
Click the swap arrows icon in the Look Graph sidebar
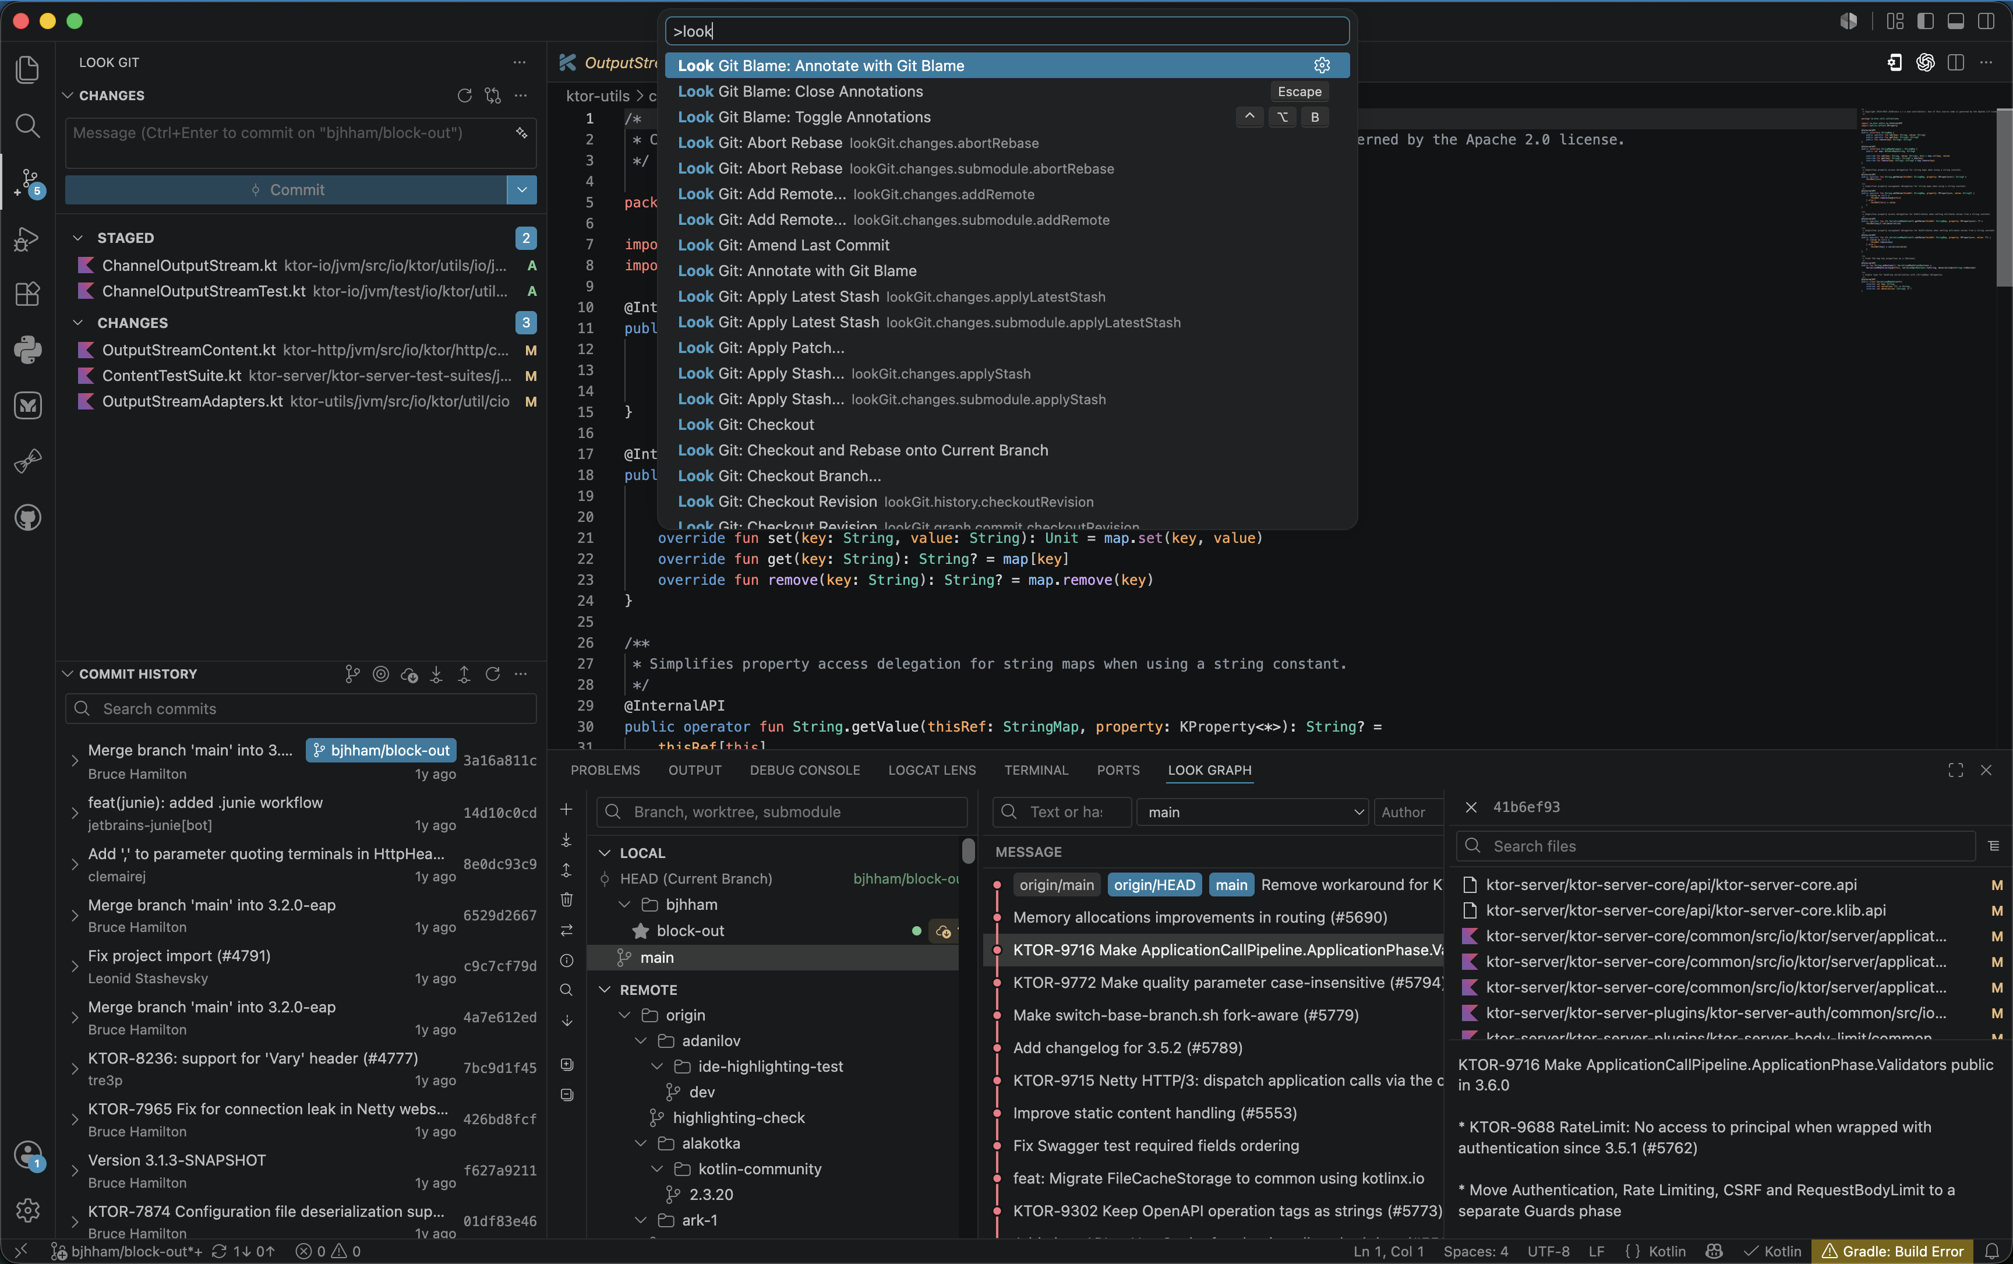coord(566,930)
